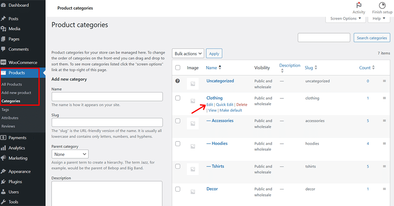Click the Payments dollar icon
The height and width of the screenshot is (206, 394).
[x=3, y=138]
